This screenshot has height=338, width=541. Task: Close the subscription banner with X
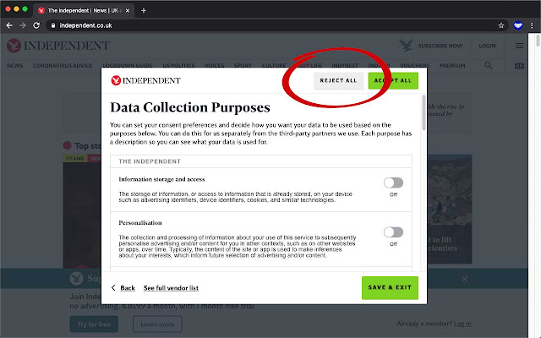click(465, 279)
